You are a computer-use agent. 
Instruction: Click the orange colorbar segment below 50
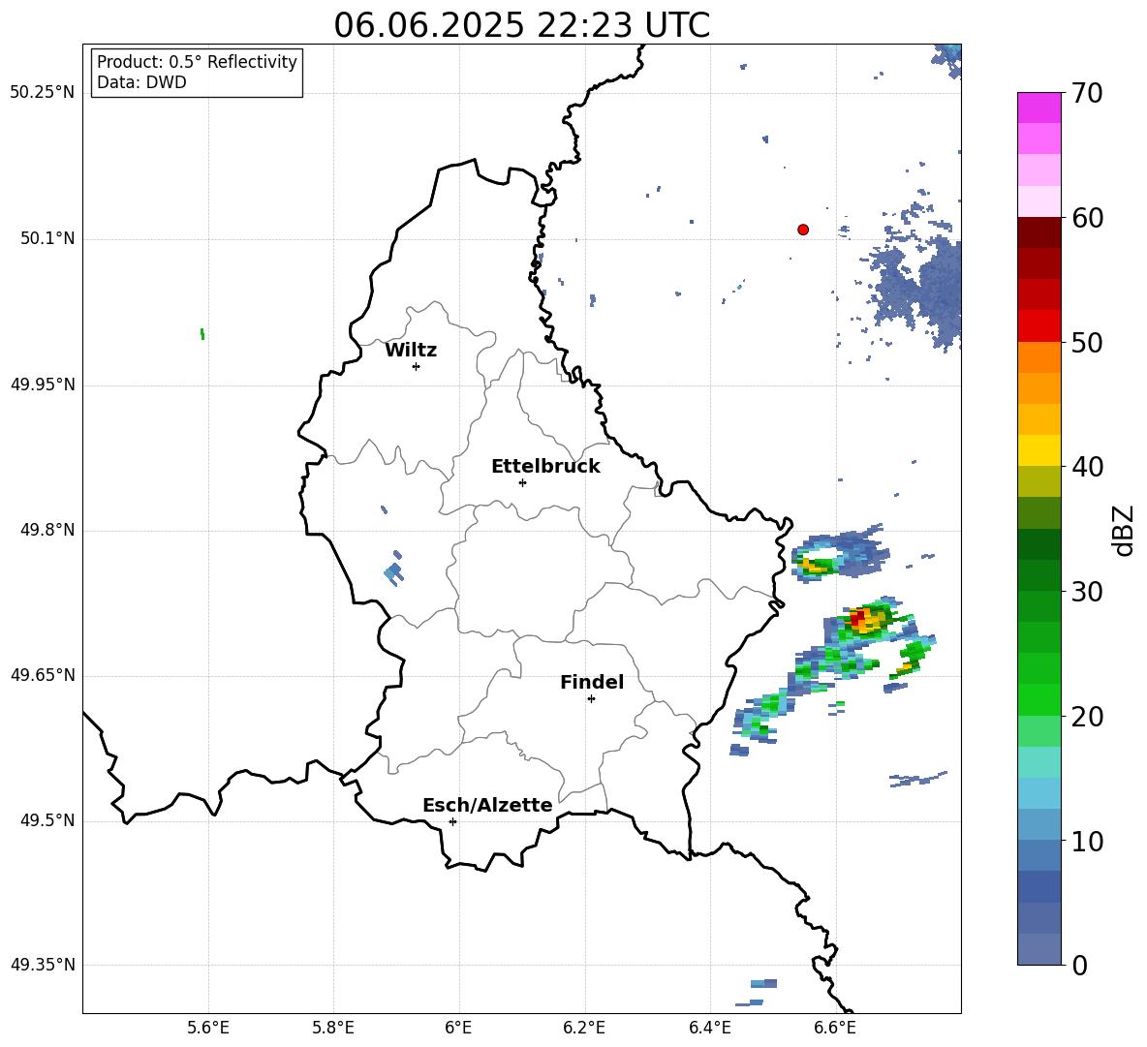pos(1038,356)
